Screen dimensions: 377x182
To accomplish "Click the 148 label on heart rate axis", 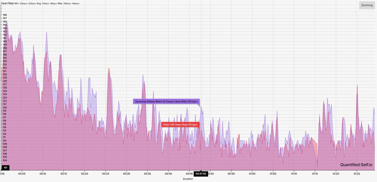I will point(4,15).
